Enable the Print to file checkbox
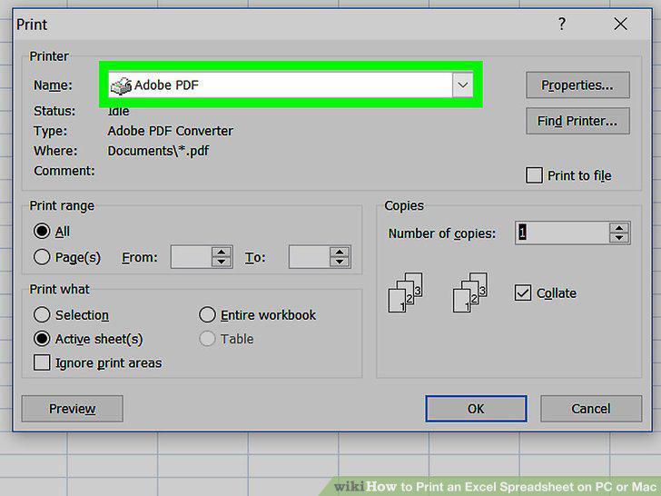 click(x=534, y=175)
